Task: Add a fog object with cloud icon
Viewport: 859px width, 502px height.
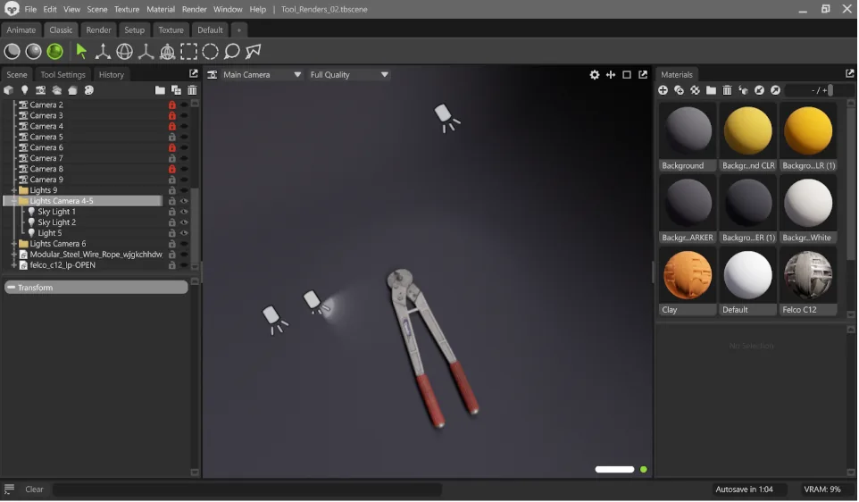Action: [56, 90]
